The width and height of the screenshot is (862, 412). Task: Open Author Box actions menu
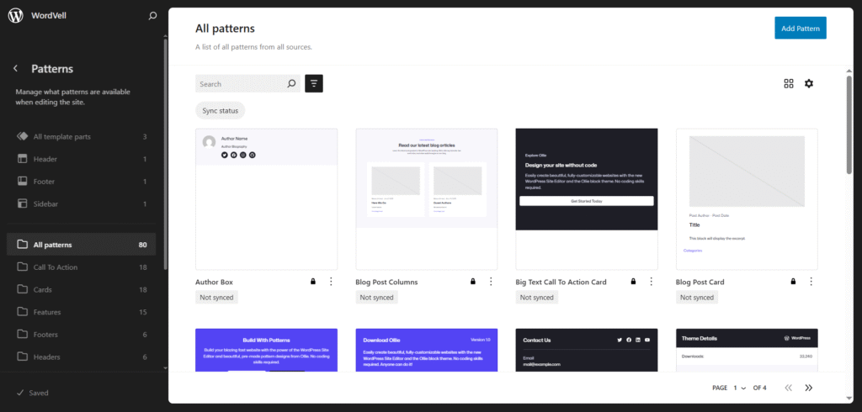[331, 282]
